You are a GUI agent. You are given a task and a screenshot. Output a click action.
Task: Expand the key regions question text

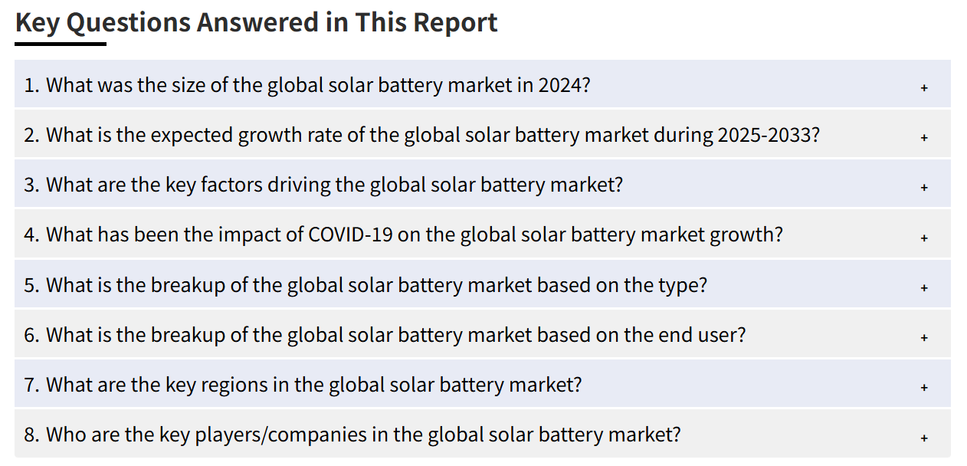pos(303,385)
